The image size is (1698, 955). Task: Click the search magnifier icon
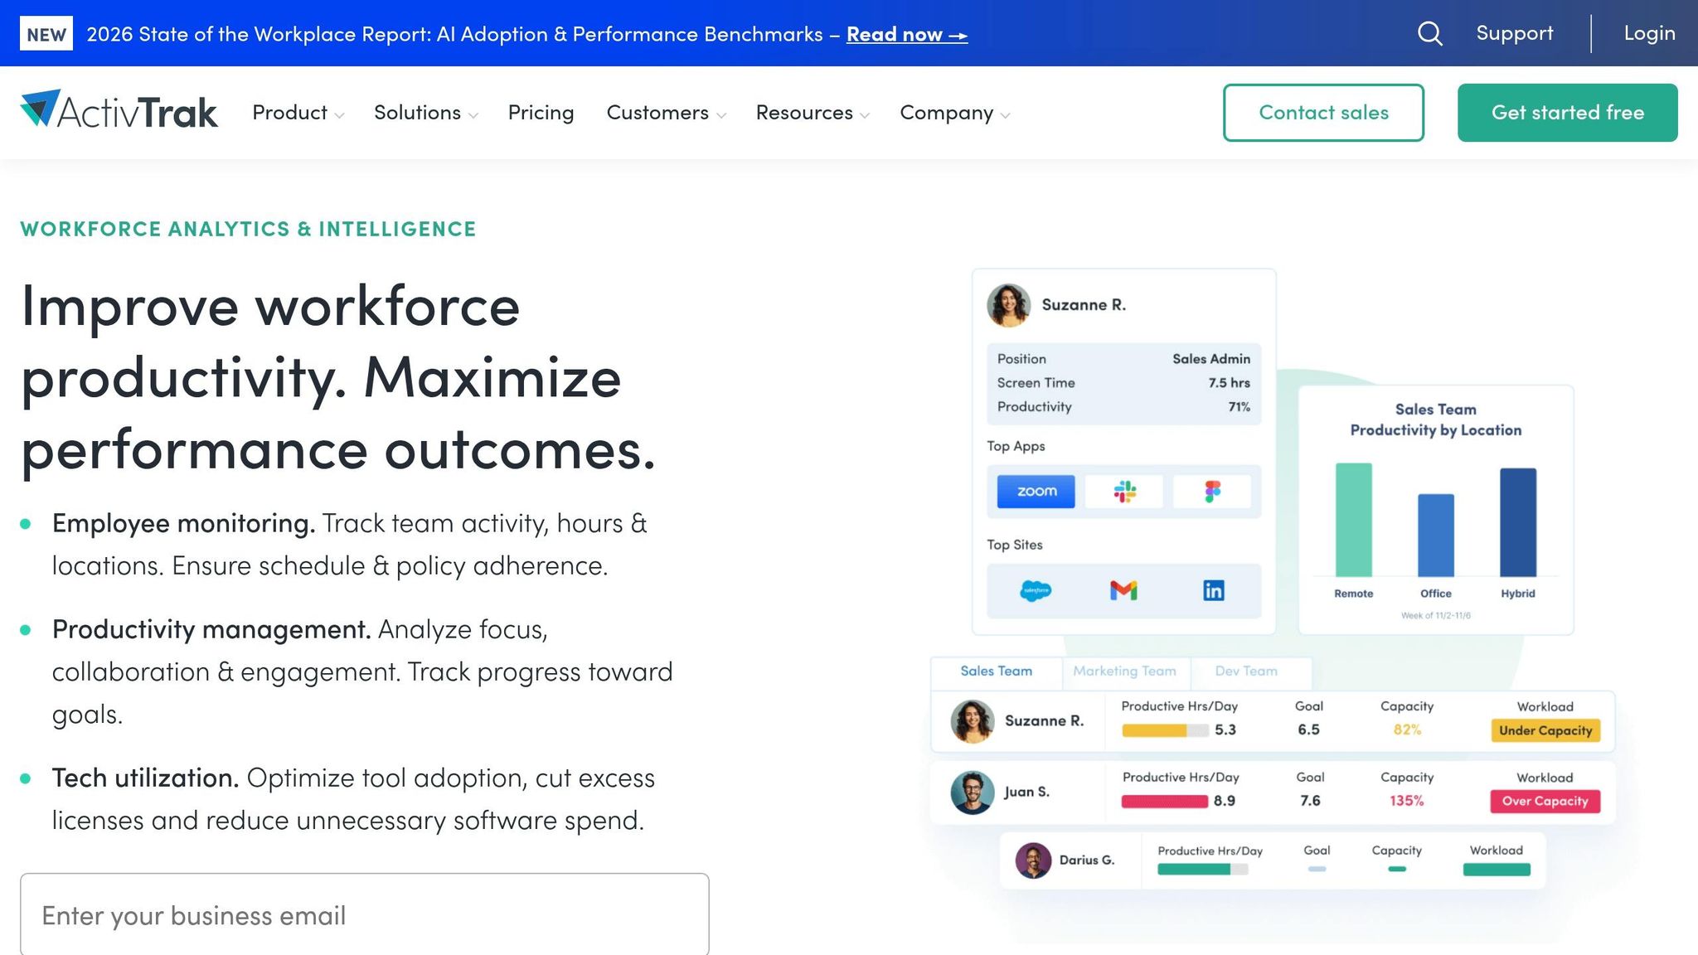[x=1429, y=33]
